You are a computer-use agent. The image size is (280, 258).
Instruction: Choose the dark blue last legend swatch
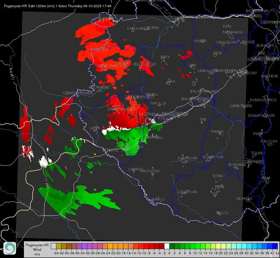(275, 246)
